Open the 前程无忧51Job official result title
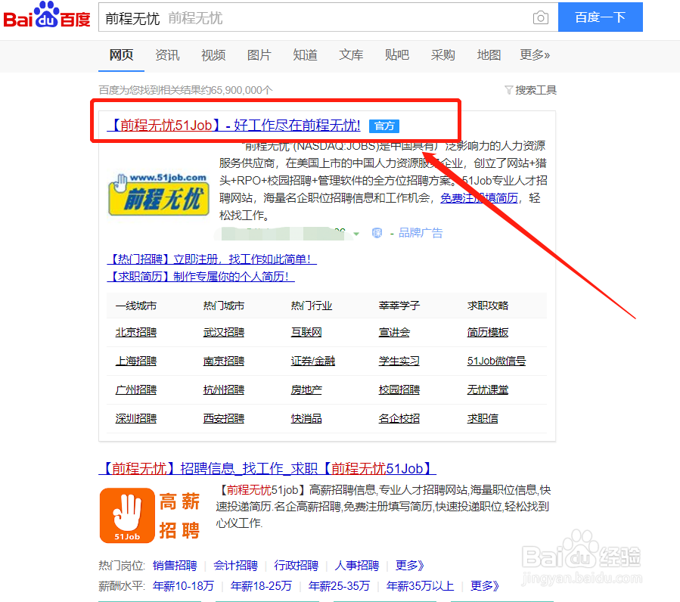The width and height of the screenshot is (680, 602). [233, 126]
